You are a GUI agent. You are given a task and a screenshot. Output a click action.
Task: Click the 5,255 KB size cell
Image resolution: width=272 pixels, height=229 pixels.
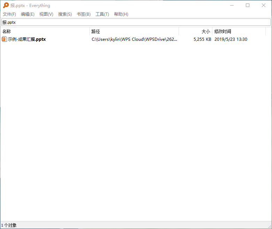(202, 39)
